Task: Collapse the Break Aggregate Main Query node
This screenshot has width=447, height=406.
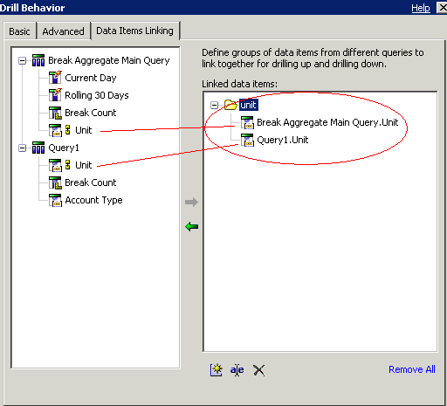Action: 22,61
